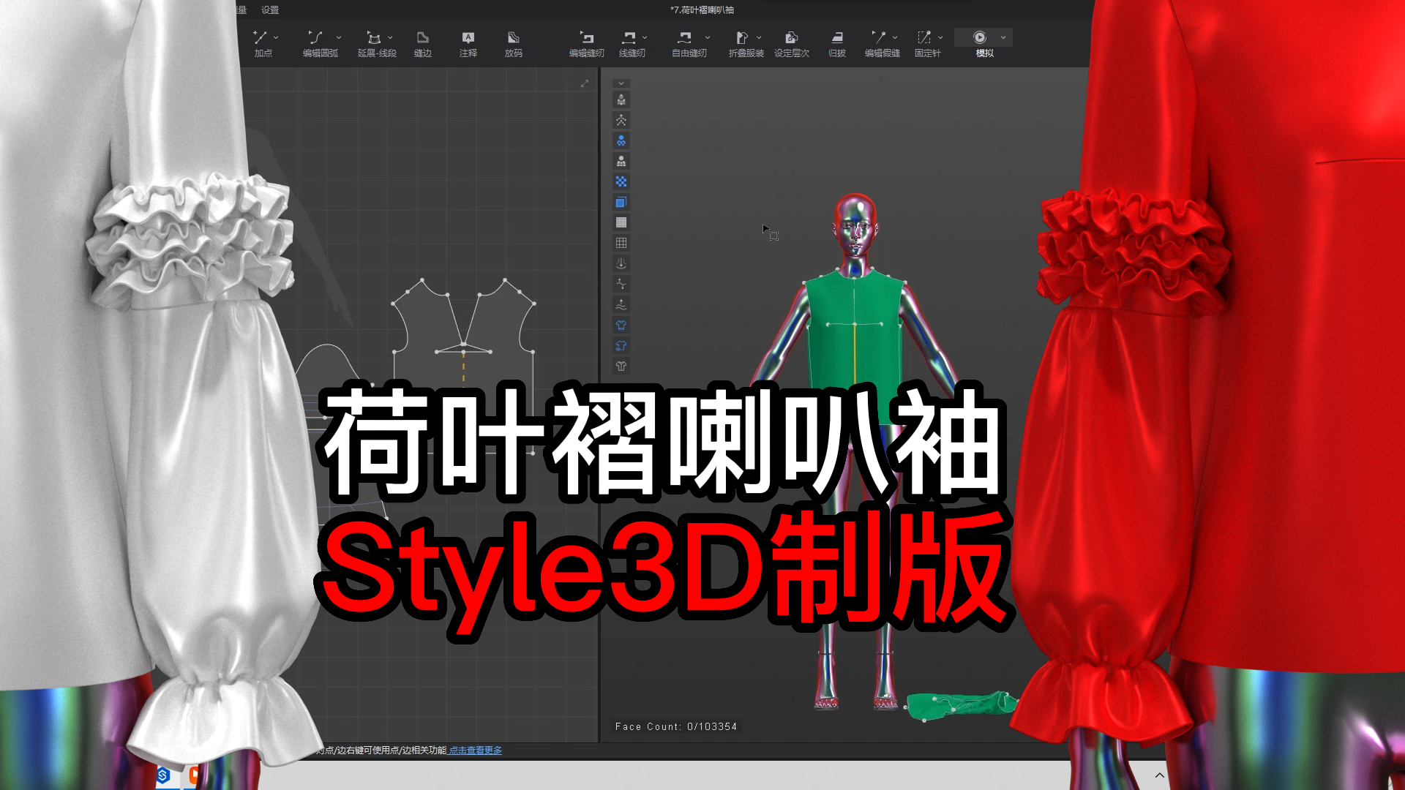Open the dropdown next to 折叠服装

759,37
